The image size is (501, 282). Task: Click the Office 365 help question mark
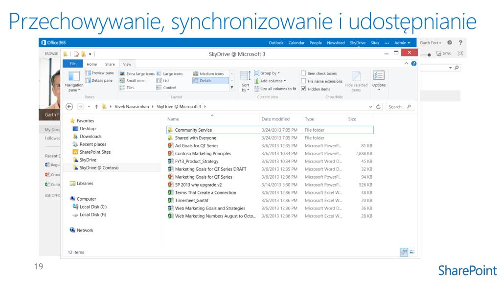coord(460,43)
